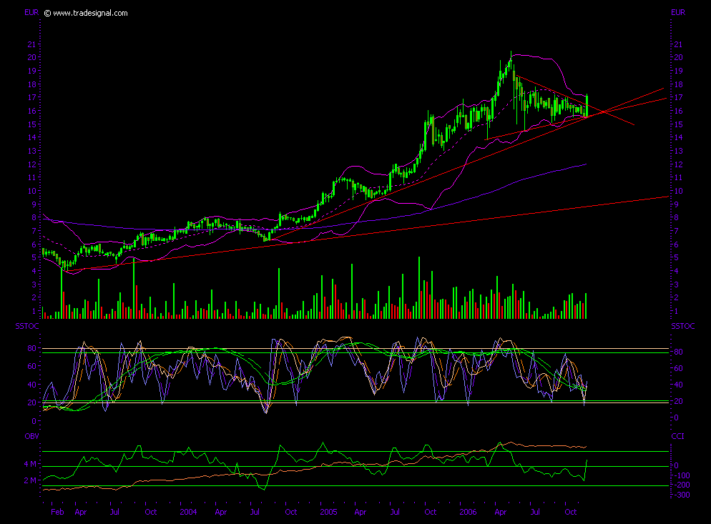
Task: Click the '-300' value on CCI axis
Action: 682,495
